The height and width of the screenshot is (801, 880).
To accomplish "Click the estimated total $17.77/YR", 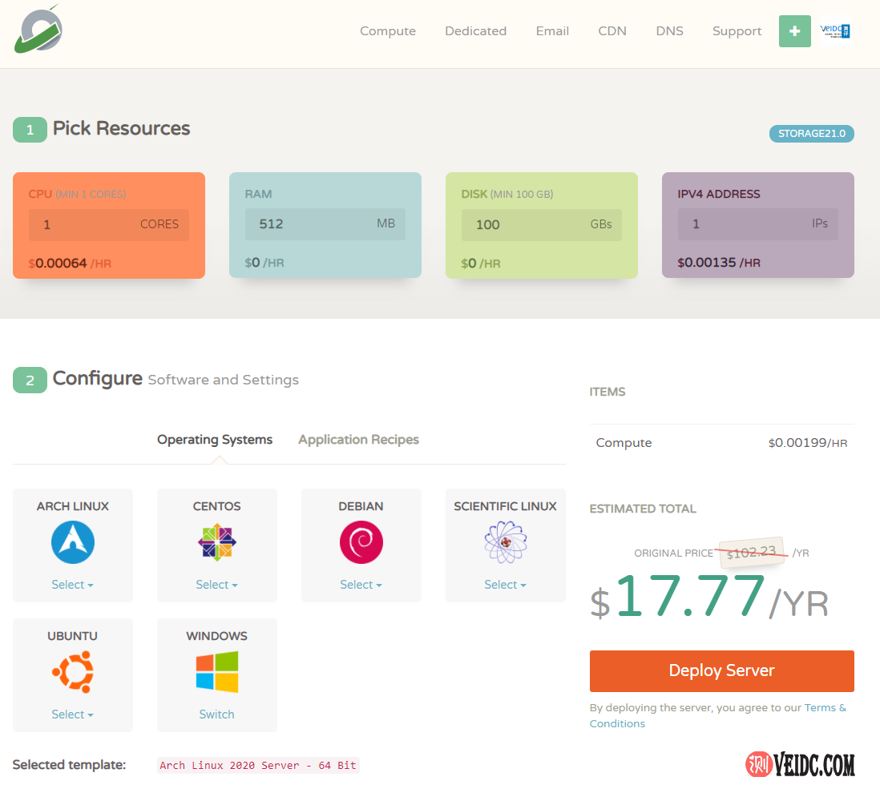I will [708, 597].
